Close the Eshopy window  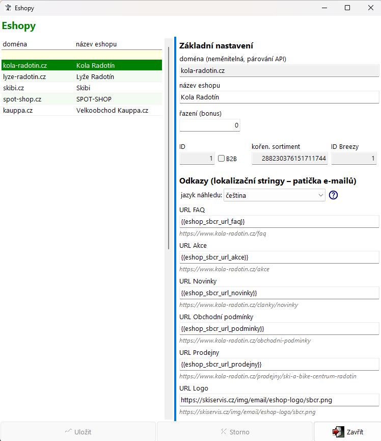click(x=371, y=8)
